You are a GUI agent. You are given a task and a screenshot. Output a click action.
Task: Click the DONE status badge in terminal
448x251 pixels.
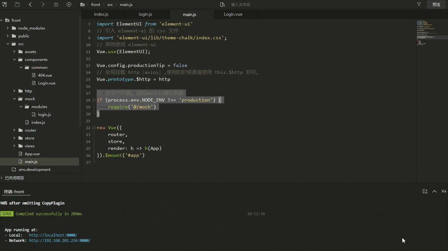coord(7,214)
